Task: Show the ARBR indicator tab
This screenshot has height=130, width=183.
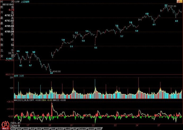Action: (90, 128)
